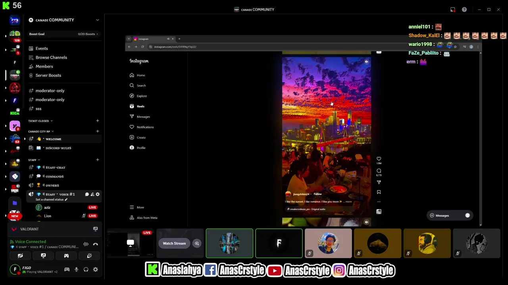508x285 pixels.
Task: Click Set a channel status
Action: (52, 199)
